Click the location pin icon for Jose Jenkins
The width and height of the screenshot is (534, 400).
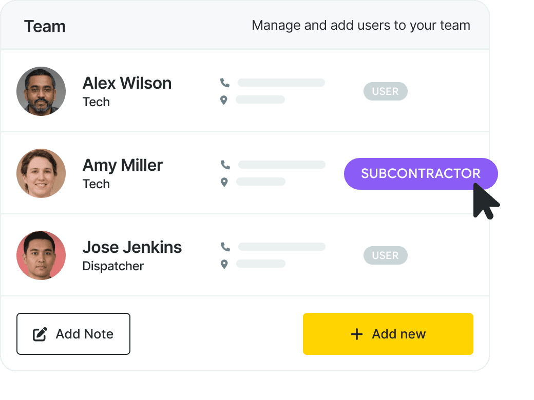tap(224, 264)
